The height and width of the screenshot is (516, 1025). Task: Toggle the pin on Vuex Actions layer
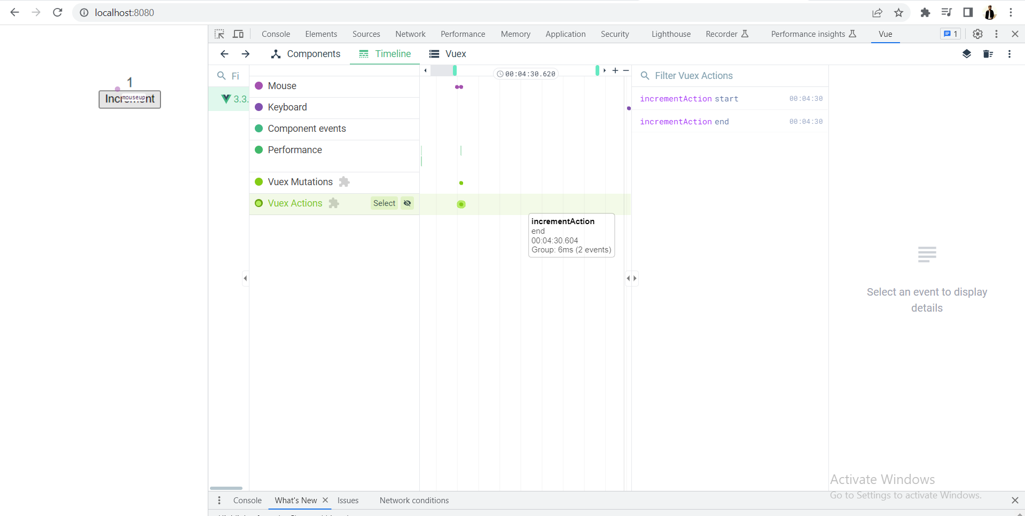click(x=333, y=203)
